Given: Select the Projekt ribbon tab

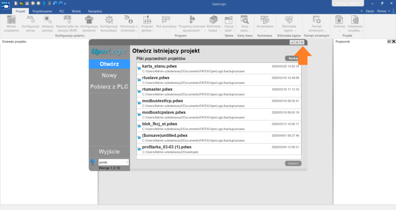Looking at the screenshot, I should pos(20,11).
